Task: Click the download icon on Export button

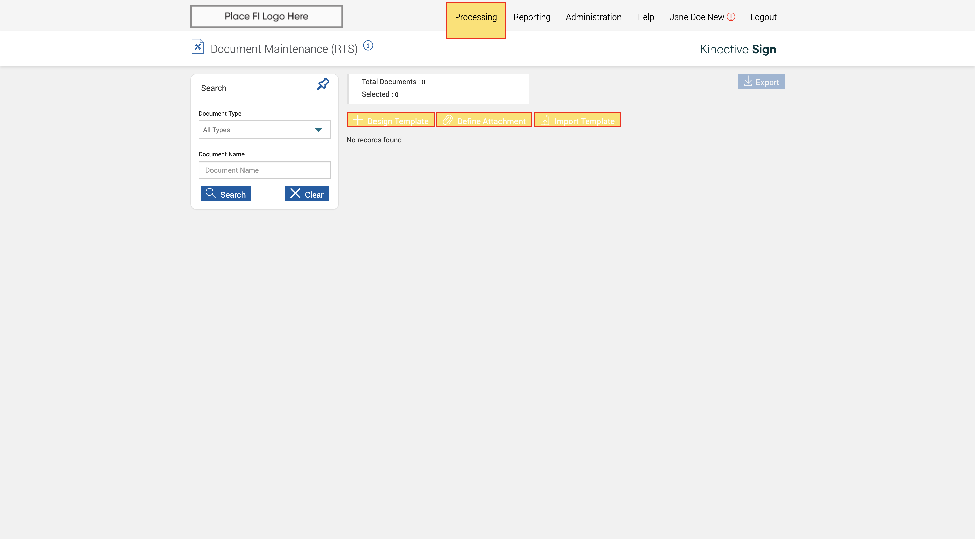Action: tap(748, 81)
